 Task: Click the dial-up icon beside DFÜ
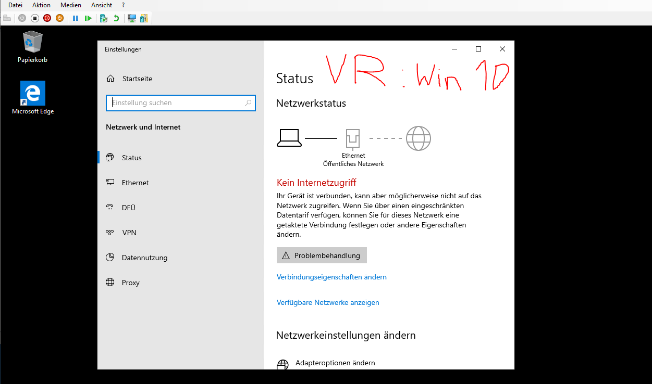[109, 208]
